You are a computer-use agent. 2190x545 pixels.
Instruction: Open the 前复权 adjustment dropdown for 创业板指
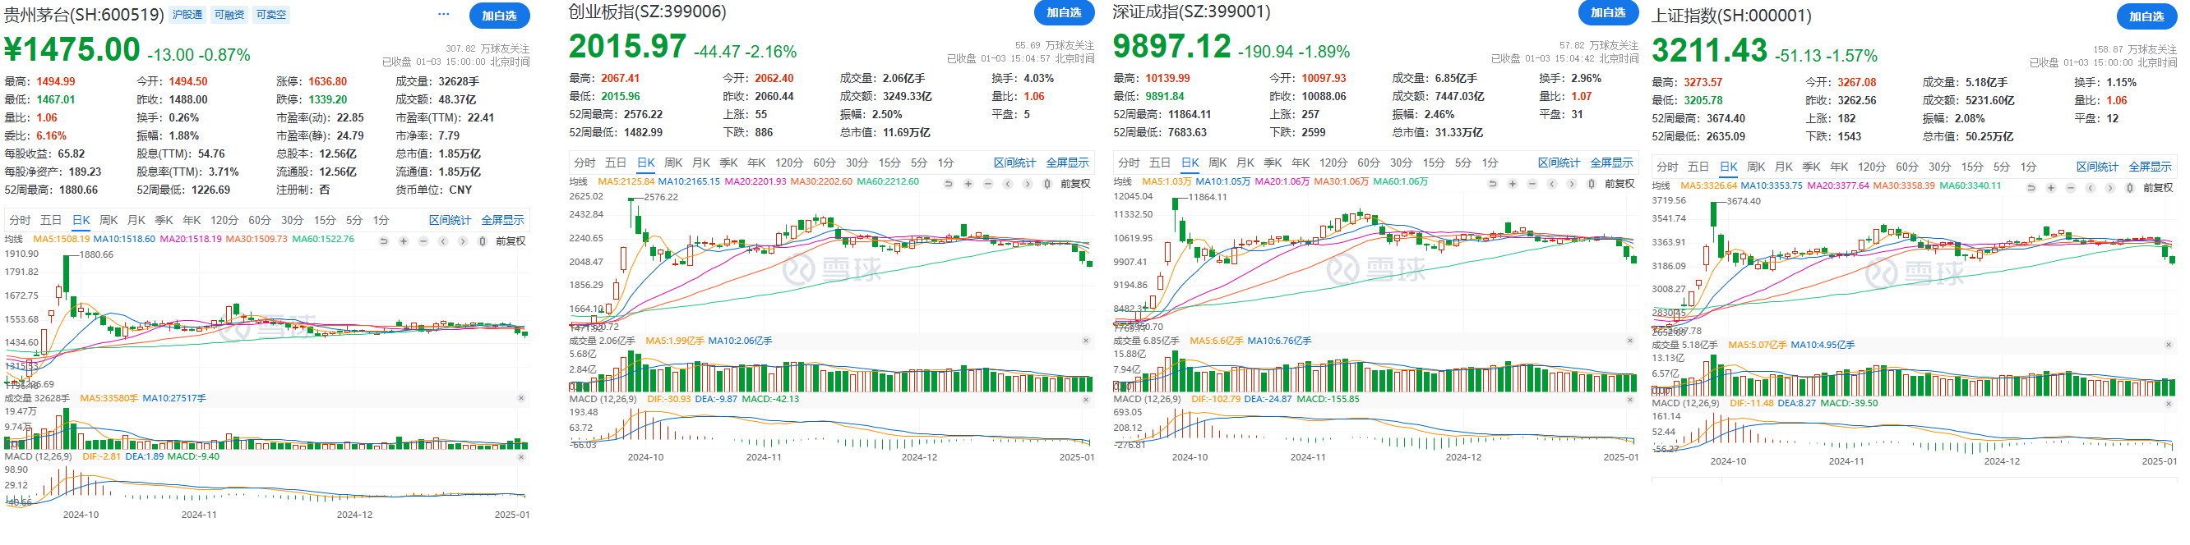coord(1074,183)
